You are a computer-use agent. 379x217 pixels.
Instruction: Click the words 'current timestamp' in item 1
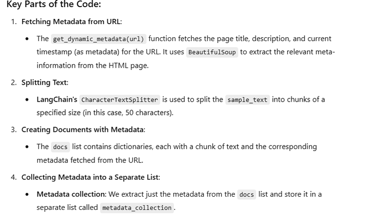184,45
